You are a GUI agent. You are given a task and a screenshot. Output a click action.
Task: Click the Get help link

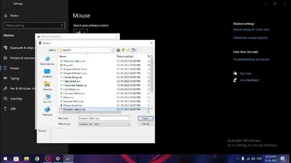246,73
